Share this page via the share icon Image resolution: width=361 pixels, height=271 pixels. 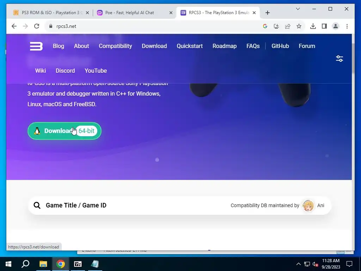click(x=288, y=26)
